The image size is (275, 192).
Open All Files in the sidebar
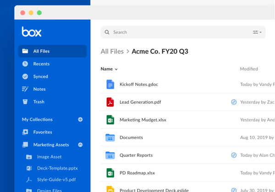point(52,51)
